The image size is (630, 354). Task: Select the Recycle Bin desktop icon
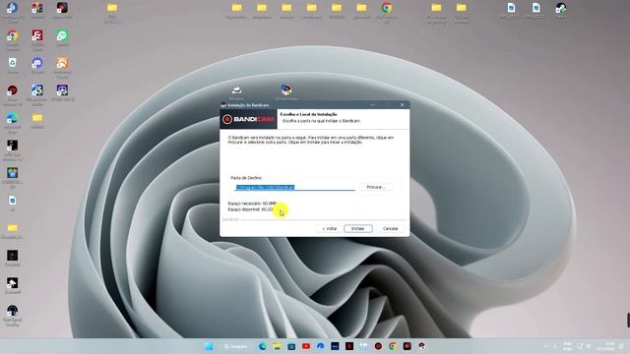point(13,66)
